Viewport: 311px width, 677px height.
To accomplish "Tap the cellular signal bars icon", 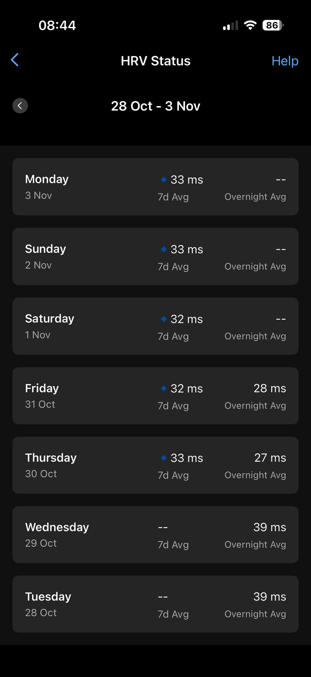I will (x=231, y=26).
